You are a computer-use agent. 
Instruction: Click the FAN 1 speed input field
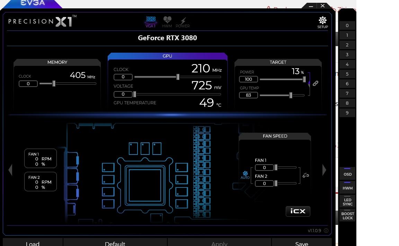(x=264, y=167)
